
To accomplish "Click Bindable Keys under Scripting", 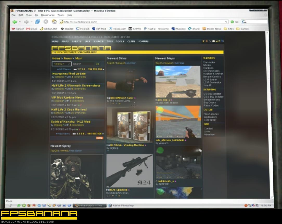I will click(x=212, y=99).
